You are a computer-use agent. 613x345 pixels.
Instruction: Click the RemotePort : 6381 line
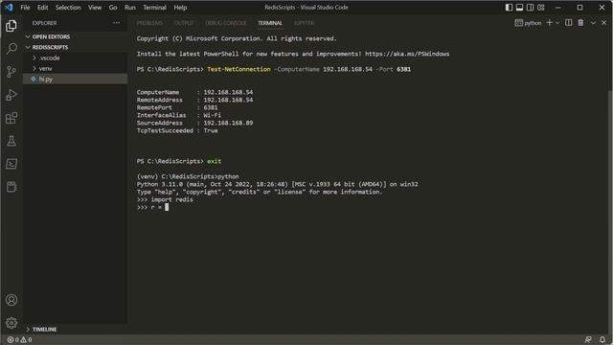177,107
